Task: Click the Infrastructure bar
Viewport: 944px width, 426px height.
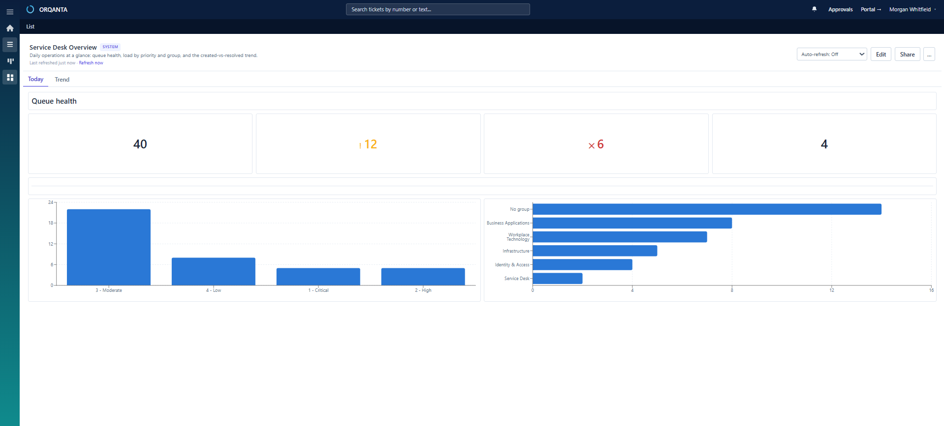Action: (x=595, y=251)
